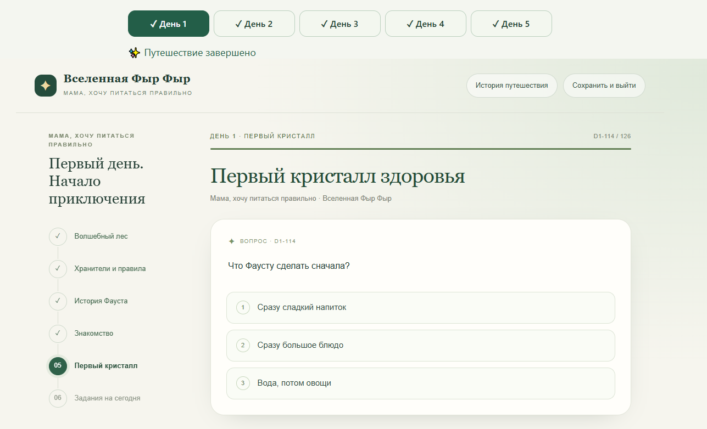Click the checkmark circle for Хранители и правила

click(58, 269)
